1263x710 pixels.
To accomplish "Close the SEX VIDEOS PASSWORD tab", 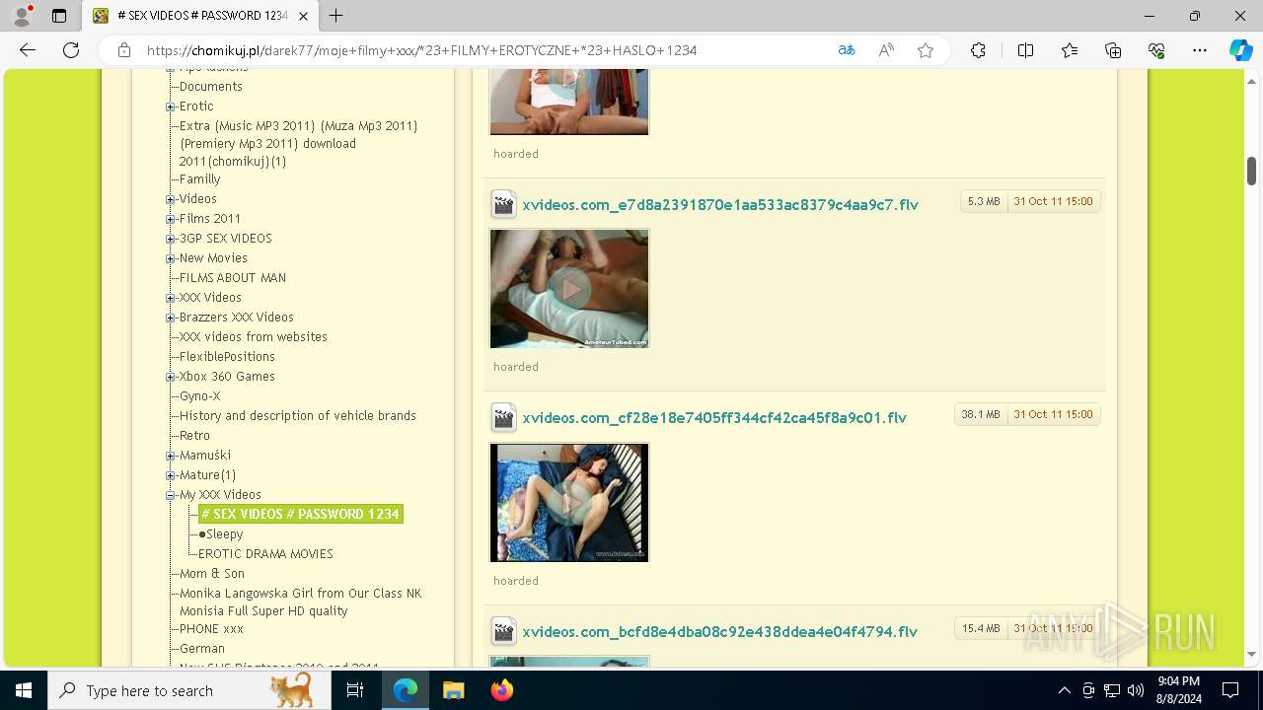I will pyautogui.click(x=305, y=16).
